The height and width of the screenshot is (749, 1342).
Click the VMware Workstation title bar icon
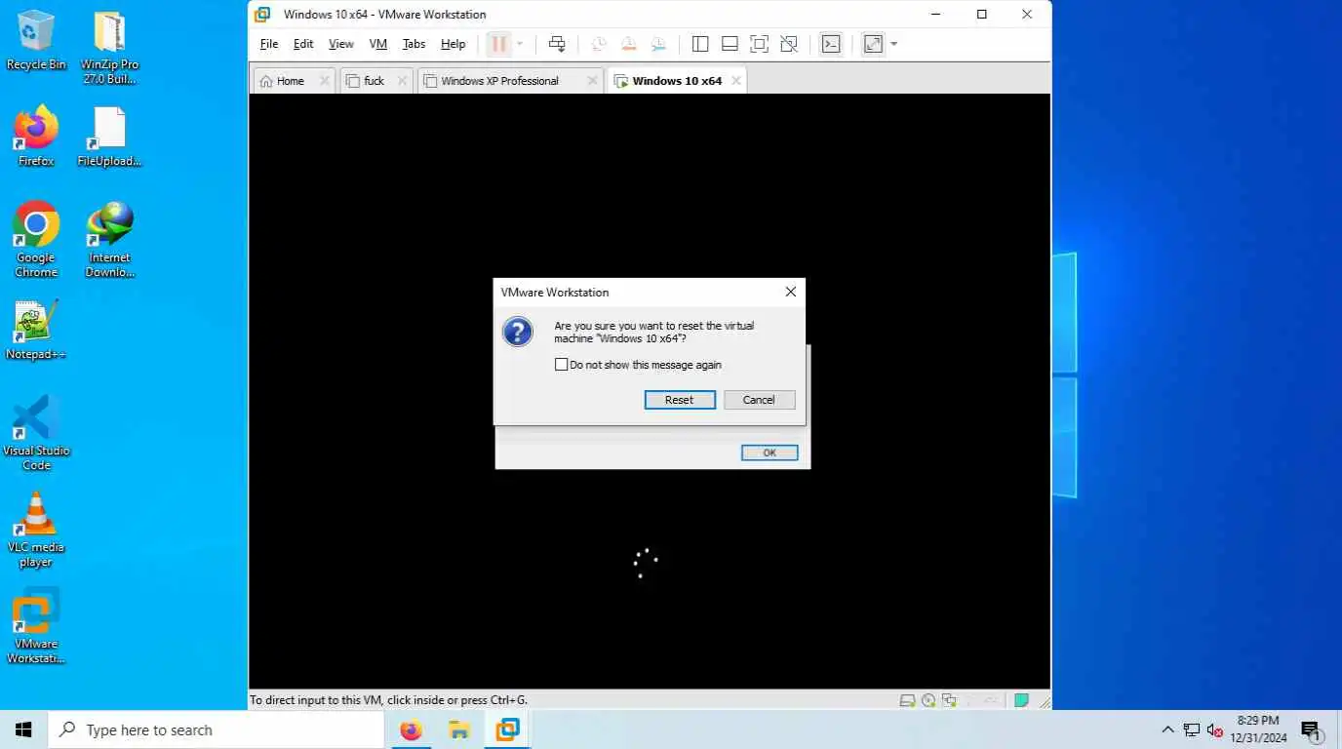(261, 15)
